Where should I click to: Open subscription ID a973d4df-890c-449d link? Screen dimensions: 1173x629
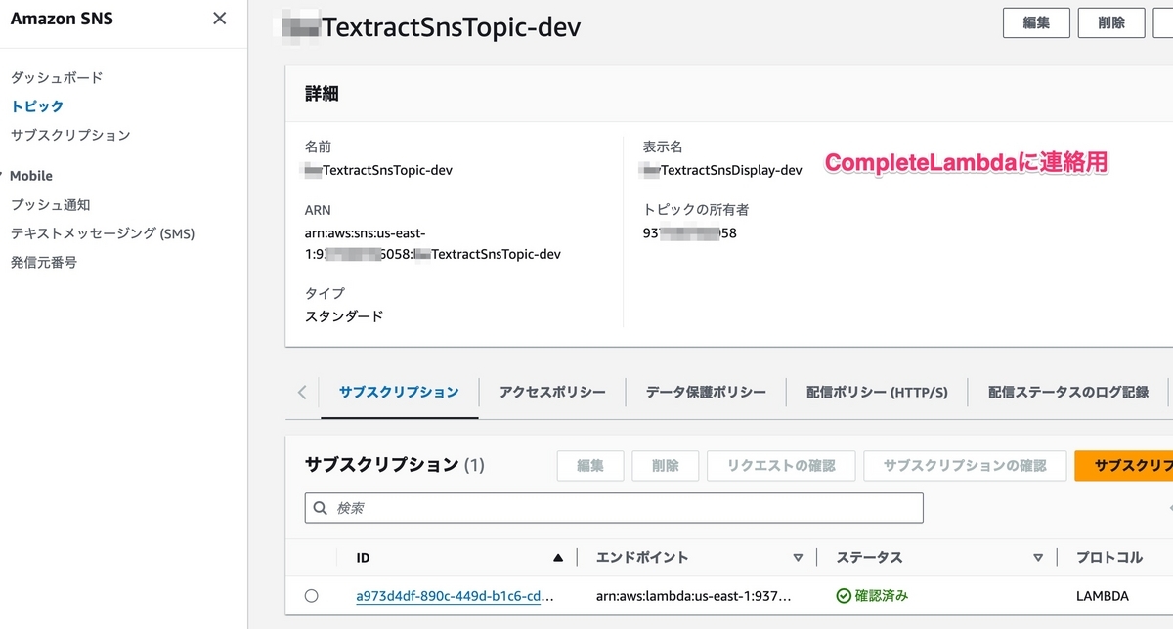click(x=455, y=596)
